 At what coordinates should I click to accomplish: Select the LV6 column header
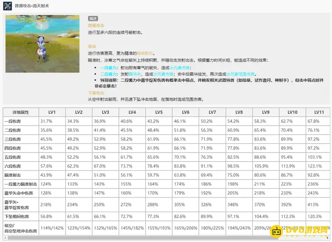185,112
